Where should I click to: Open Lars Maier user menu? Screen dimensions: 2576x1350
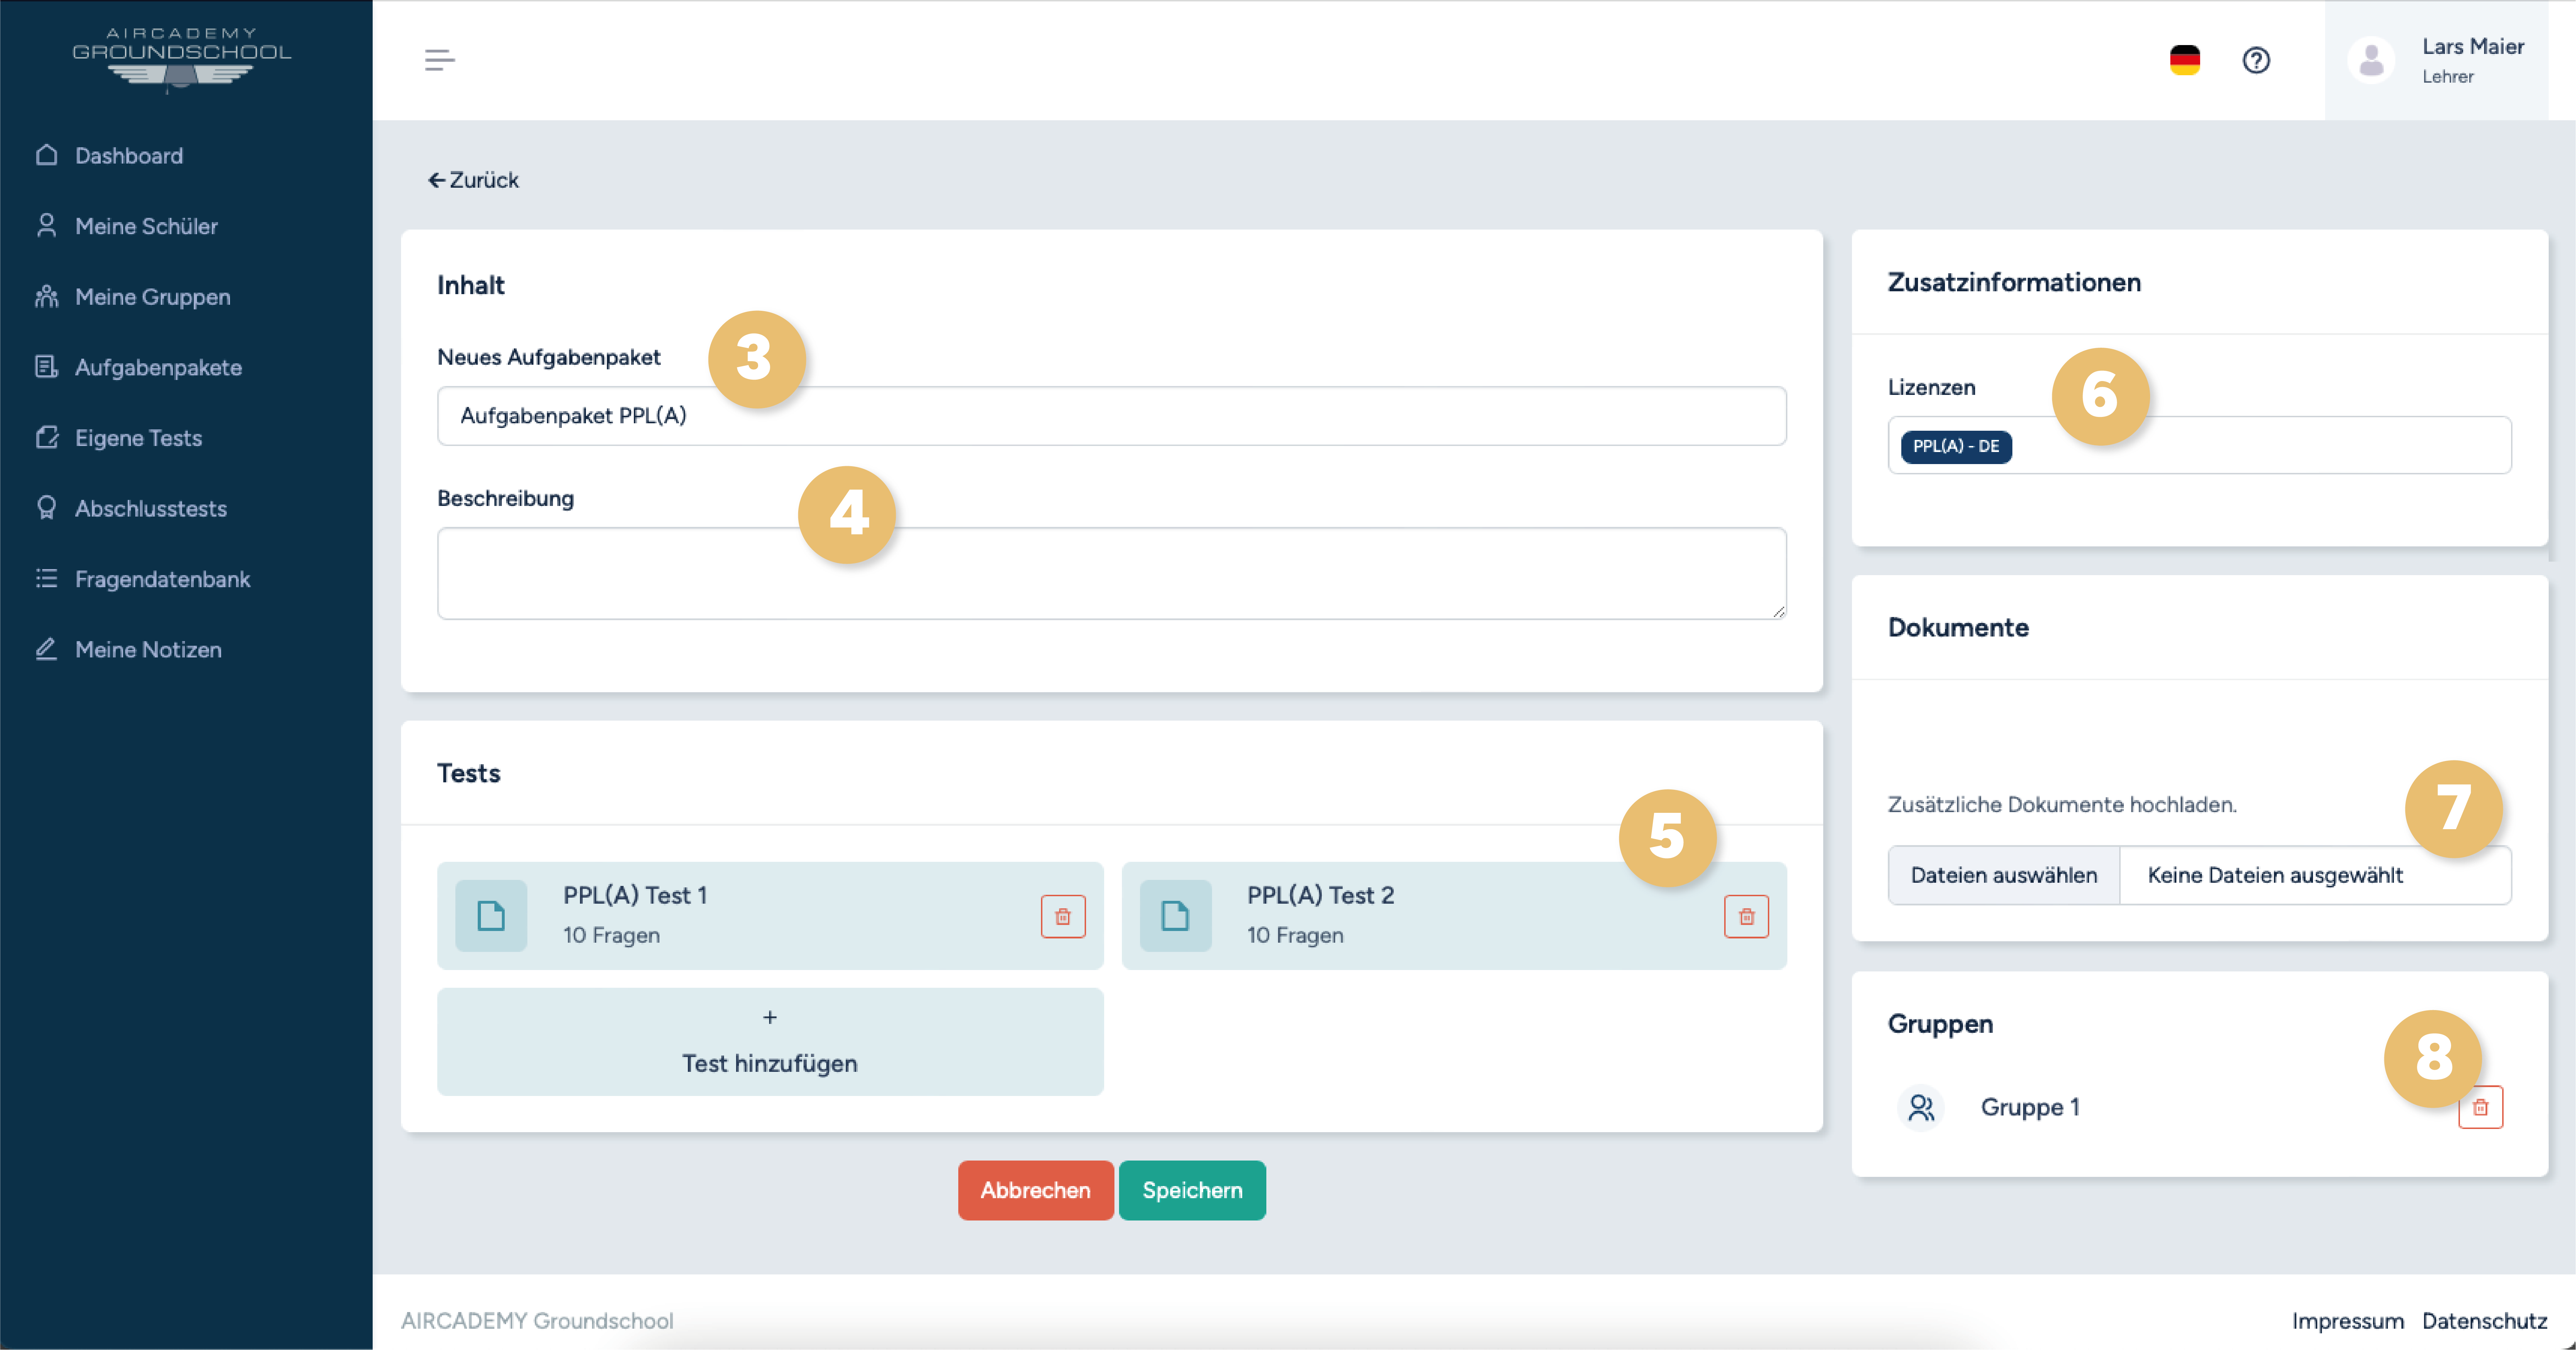point(2436,60)
